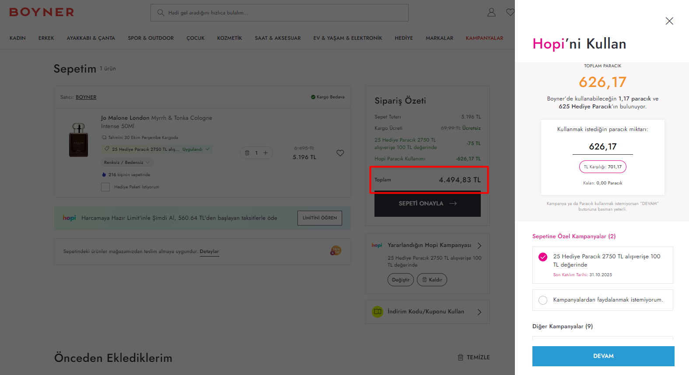689x375 pixels.
Task: Click the trash icon in quantity control
Action: point(247,153)
